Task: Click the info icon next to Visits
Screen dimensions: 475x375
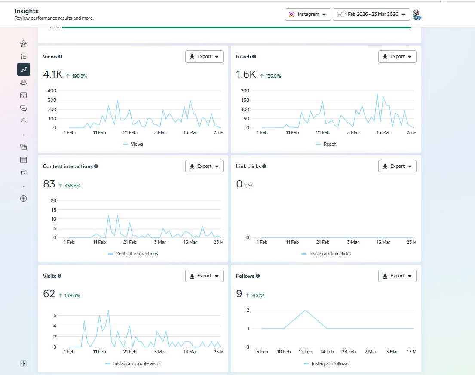Action: [60, 276]
